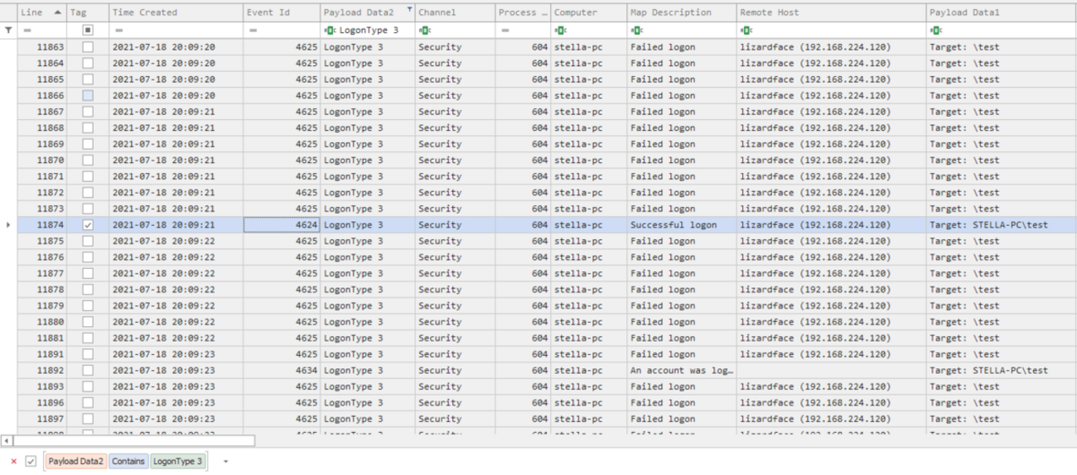
Task: Select the Successful logon cell
Action: coord(681,225)
